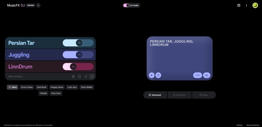Image resolution: width=262 pixels, height=127 pixels.
Task: Click the Download button
Action: [x=179, y=95]
